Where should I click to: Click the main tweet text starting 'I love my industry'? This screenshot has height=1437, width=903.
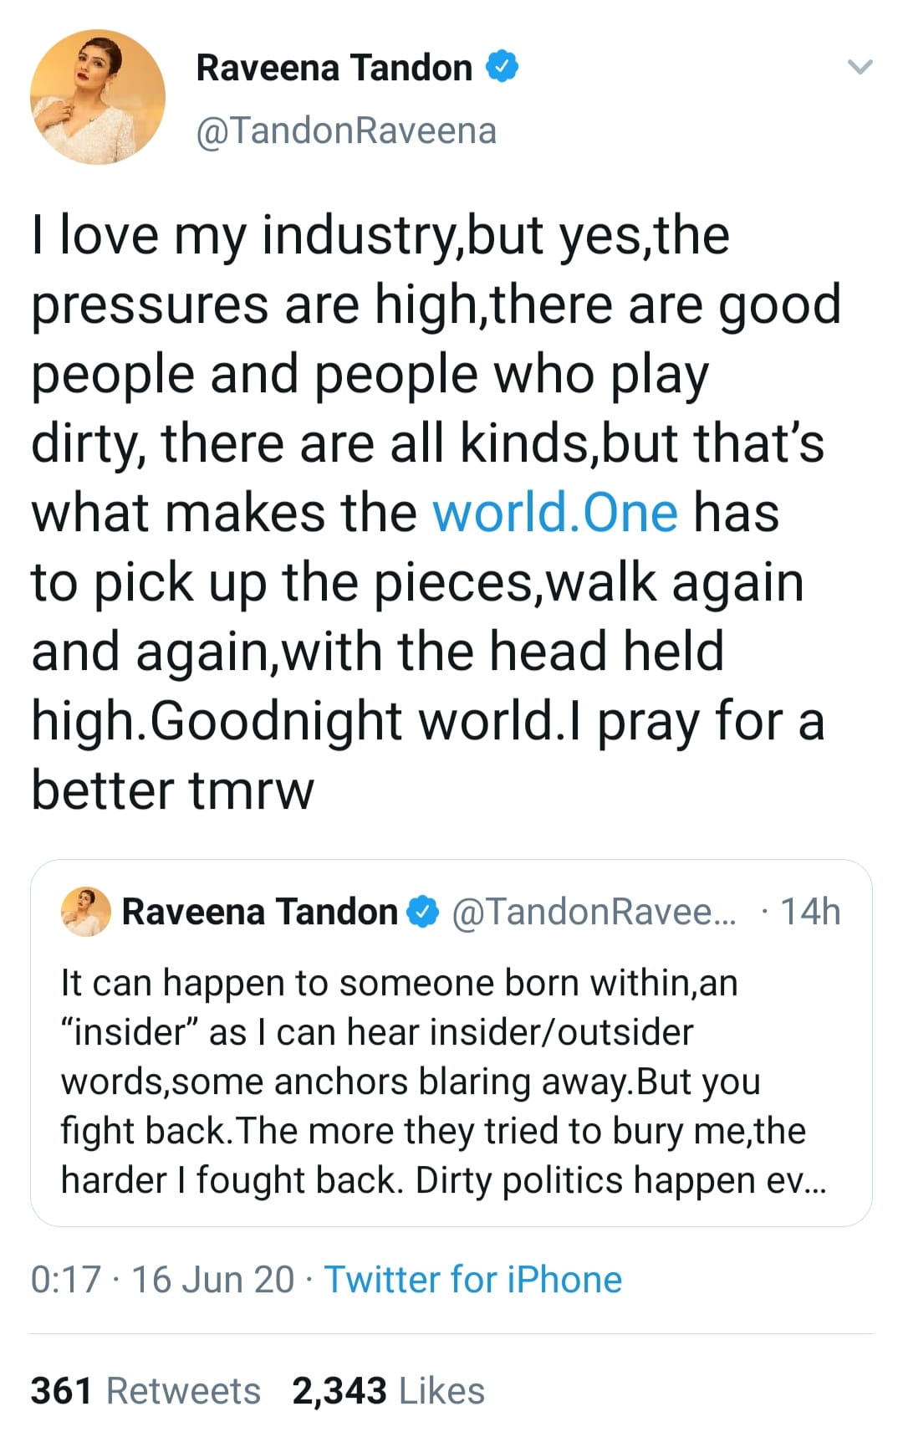(x=380, y=235)
